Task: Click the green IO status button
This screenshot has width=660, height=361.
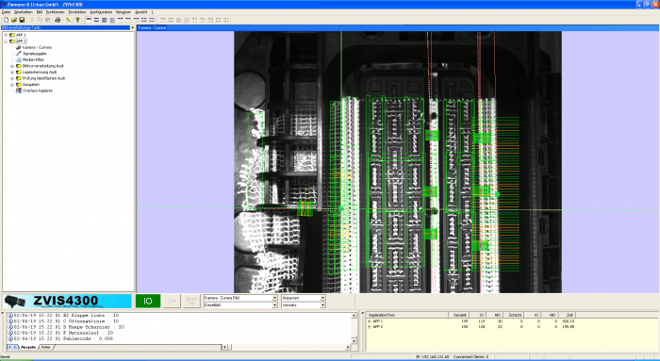Action: (x=148, y=301)
